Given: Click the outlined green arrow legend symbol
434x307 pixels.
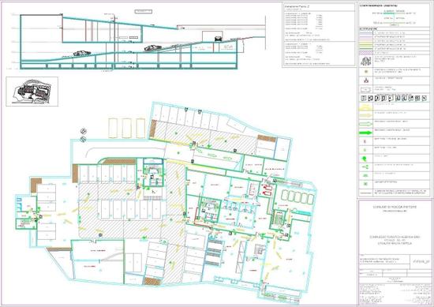Looking at the screenshot, I should (x=365, y=124).
